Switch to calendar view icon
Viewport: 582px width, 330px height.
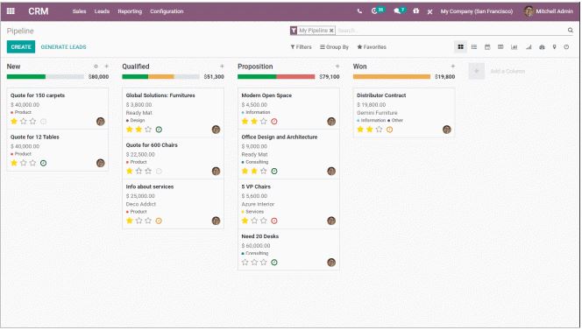click(x=487, y=47)
